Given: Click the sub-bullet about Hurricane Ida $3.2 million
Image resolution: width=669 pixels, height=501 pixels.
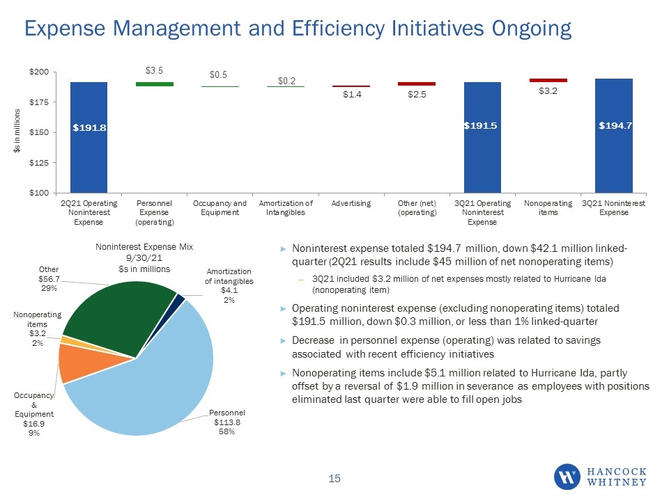Looking at the screenshot, I should 459,284.
